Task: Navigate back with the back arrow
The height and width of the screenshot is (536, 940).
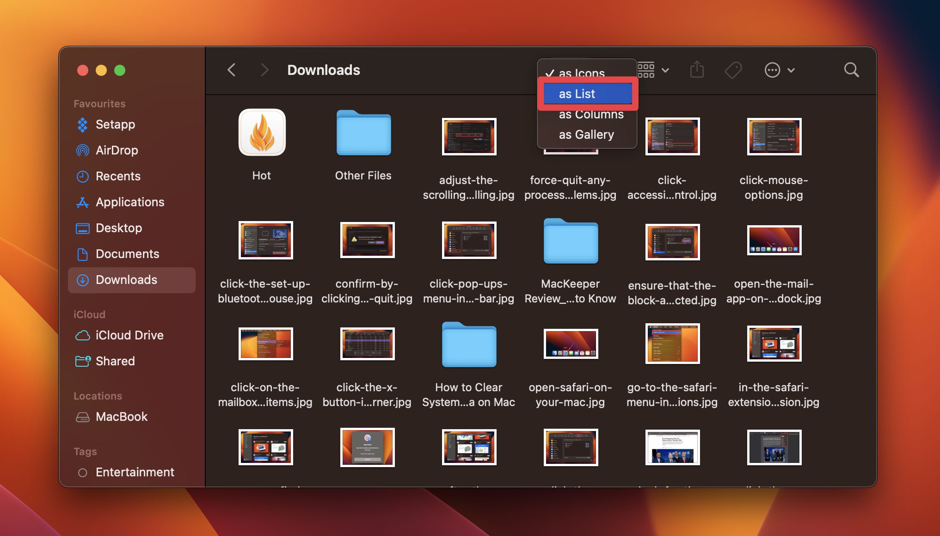Action: coord(231,70)
